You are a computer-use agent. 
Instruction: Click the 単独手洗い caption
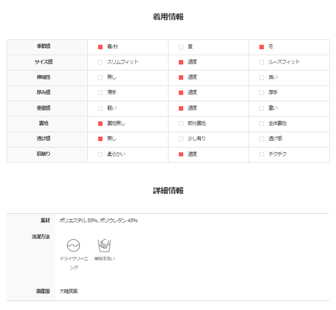[104, 259]
